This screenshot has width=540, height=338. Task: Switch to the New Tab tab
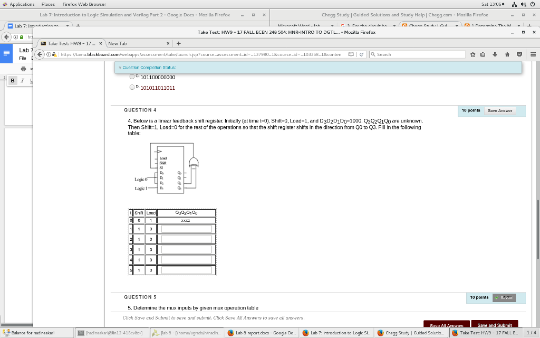pos(138,43)
